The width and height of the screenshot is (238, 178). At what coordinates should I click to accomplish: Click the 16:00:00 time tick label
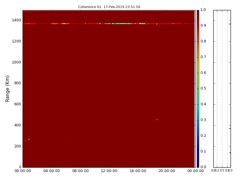(138, 171)
